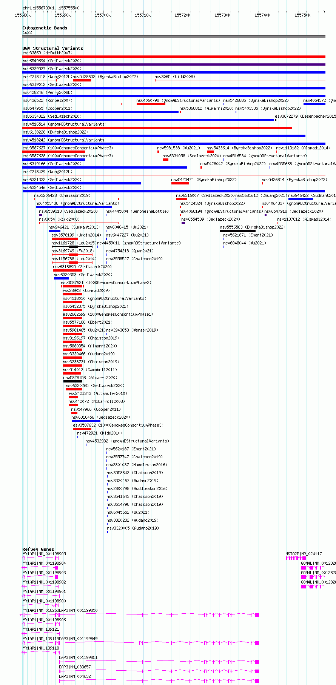
Task: Click the 155740k ruler position label
Action: click(x=262, y=15)
